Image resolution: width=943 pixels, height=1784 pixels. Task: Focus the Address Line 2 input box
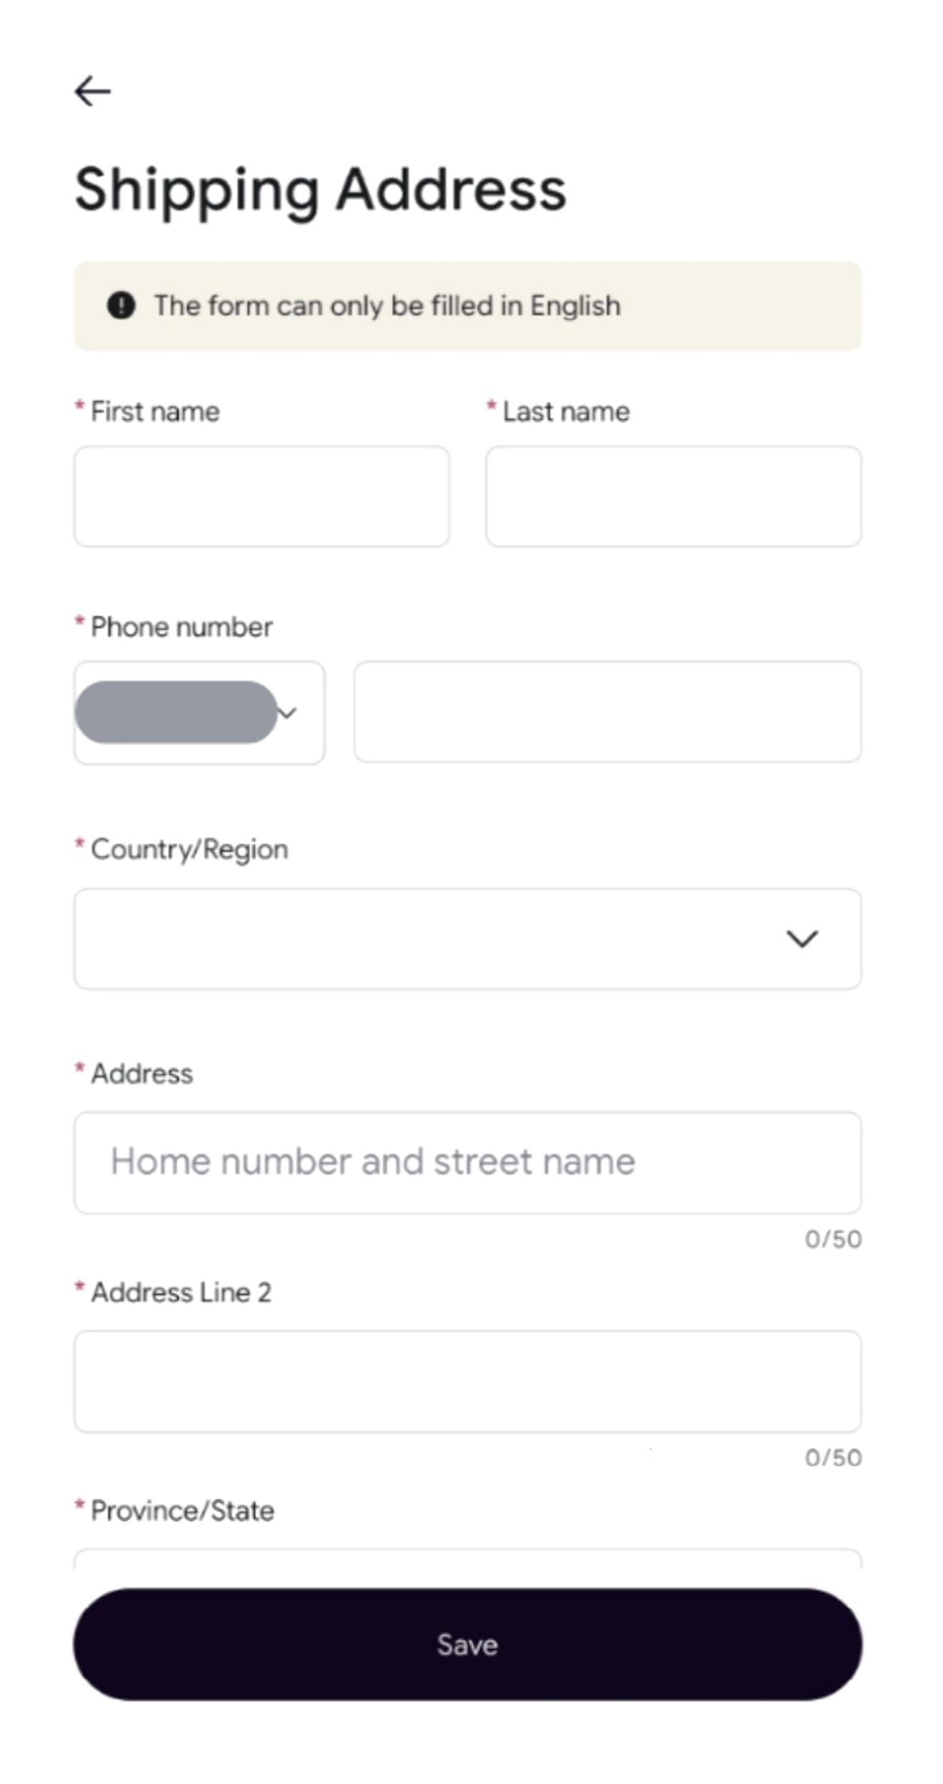pos(468,1381)
